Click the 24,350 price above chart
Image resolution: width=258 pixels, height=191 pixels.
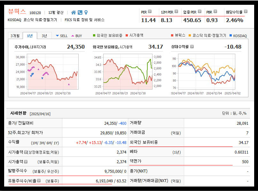coord(76,47)
